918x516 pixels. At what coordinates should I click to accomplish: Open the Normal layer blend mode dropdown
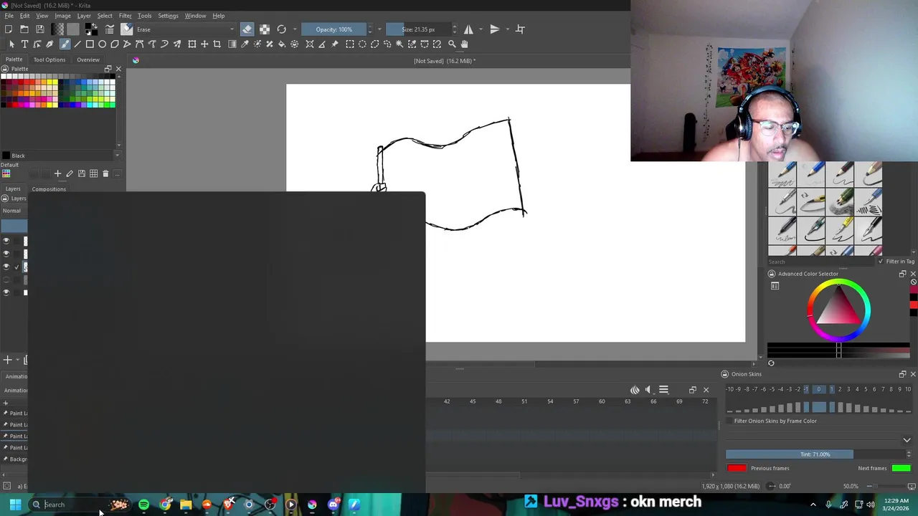tap(14, 211)
